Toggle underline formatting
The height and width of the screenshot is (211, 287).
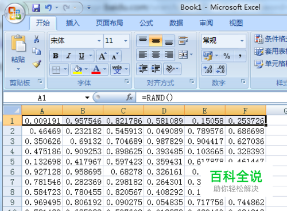coord(82,56)
